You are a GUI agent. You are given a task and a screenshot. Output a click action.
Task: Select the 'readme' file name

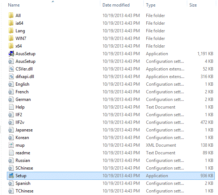coord(23,153)
